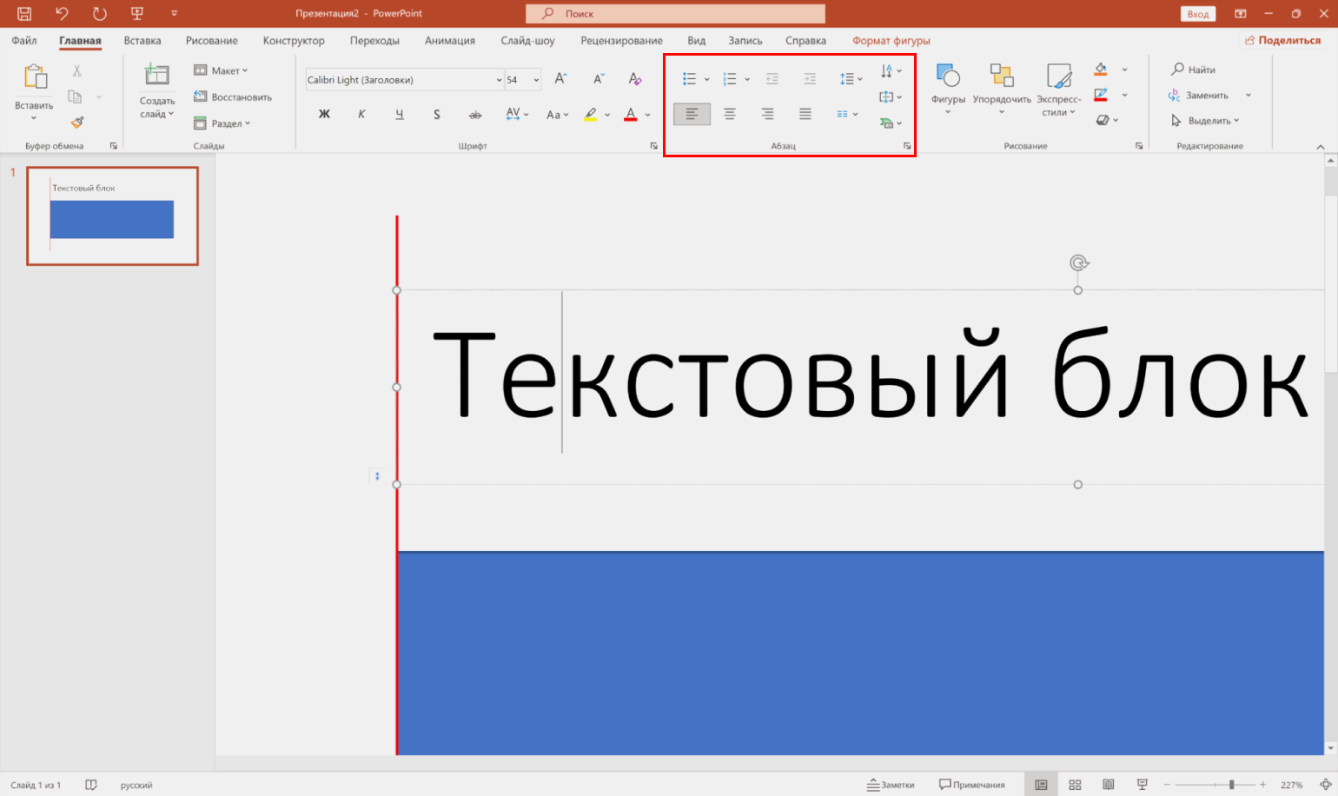Open the Вставка tab
Viewport: 1338px width, 796px height.
point(142,41)
